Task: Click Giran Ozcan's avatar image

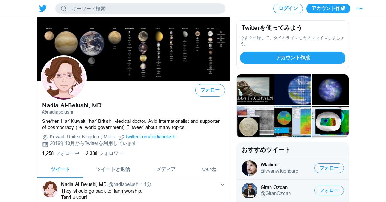Action: point(249,190)
